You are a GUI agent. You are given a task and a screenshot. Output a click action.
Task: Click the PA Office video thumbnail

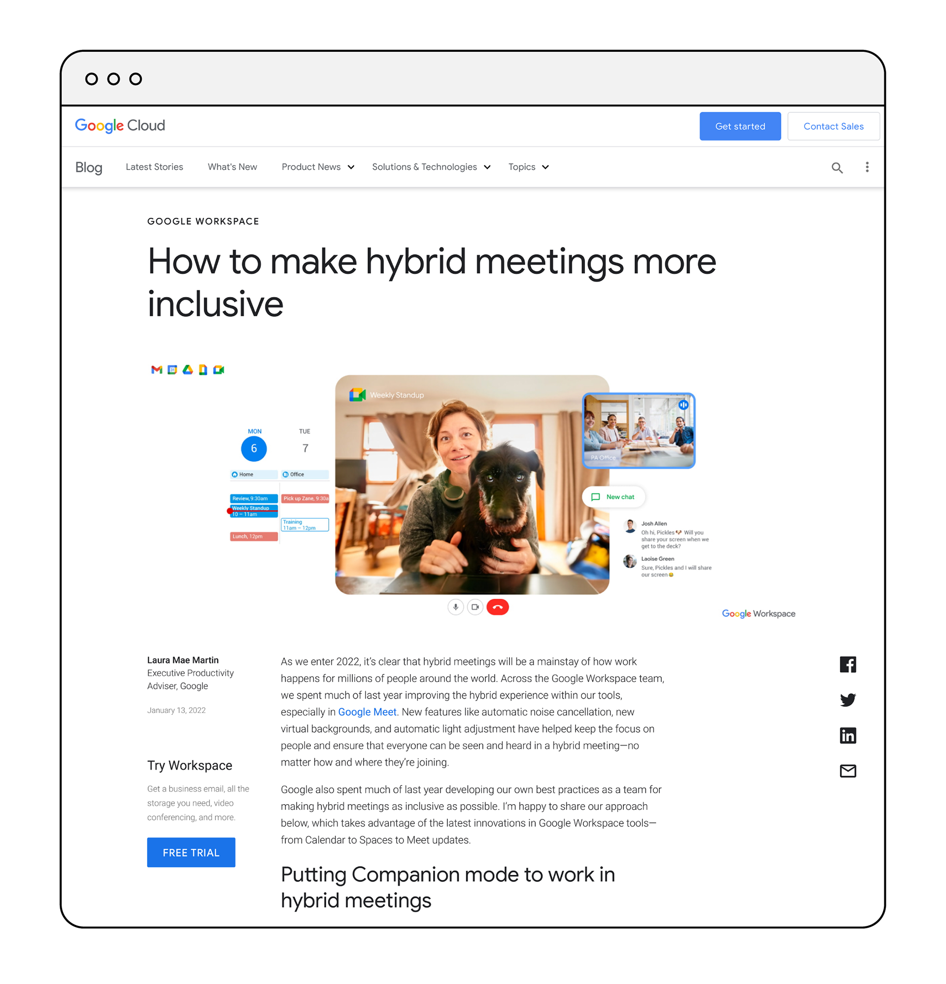coord(638,431)
